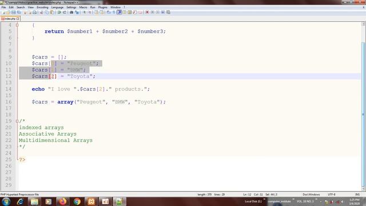Open the Replace dialog toolbar icon
The height and width of the screenshot is (206, 366).
click(77, 12)
